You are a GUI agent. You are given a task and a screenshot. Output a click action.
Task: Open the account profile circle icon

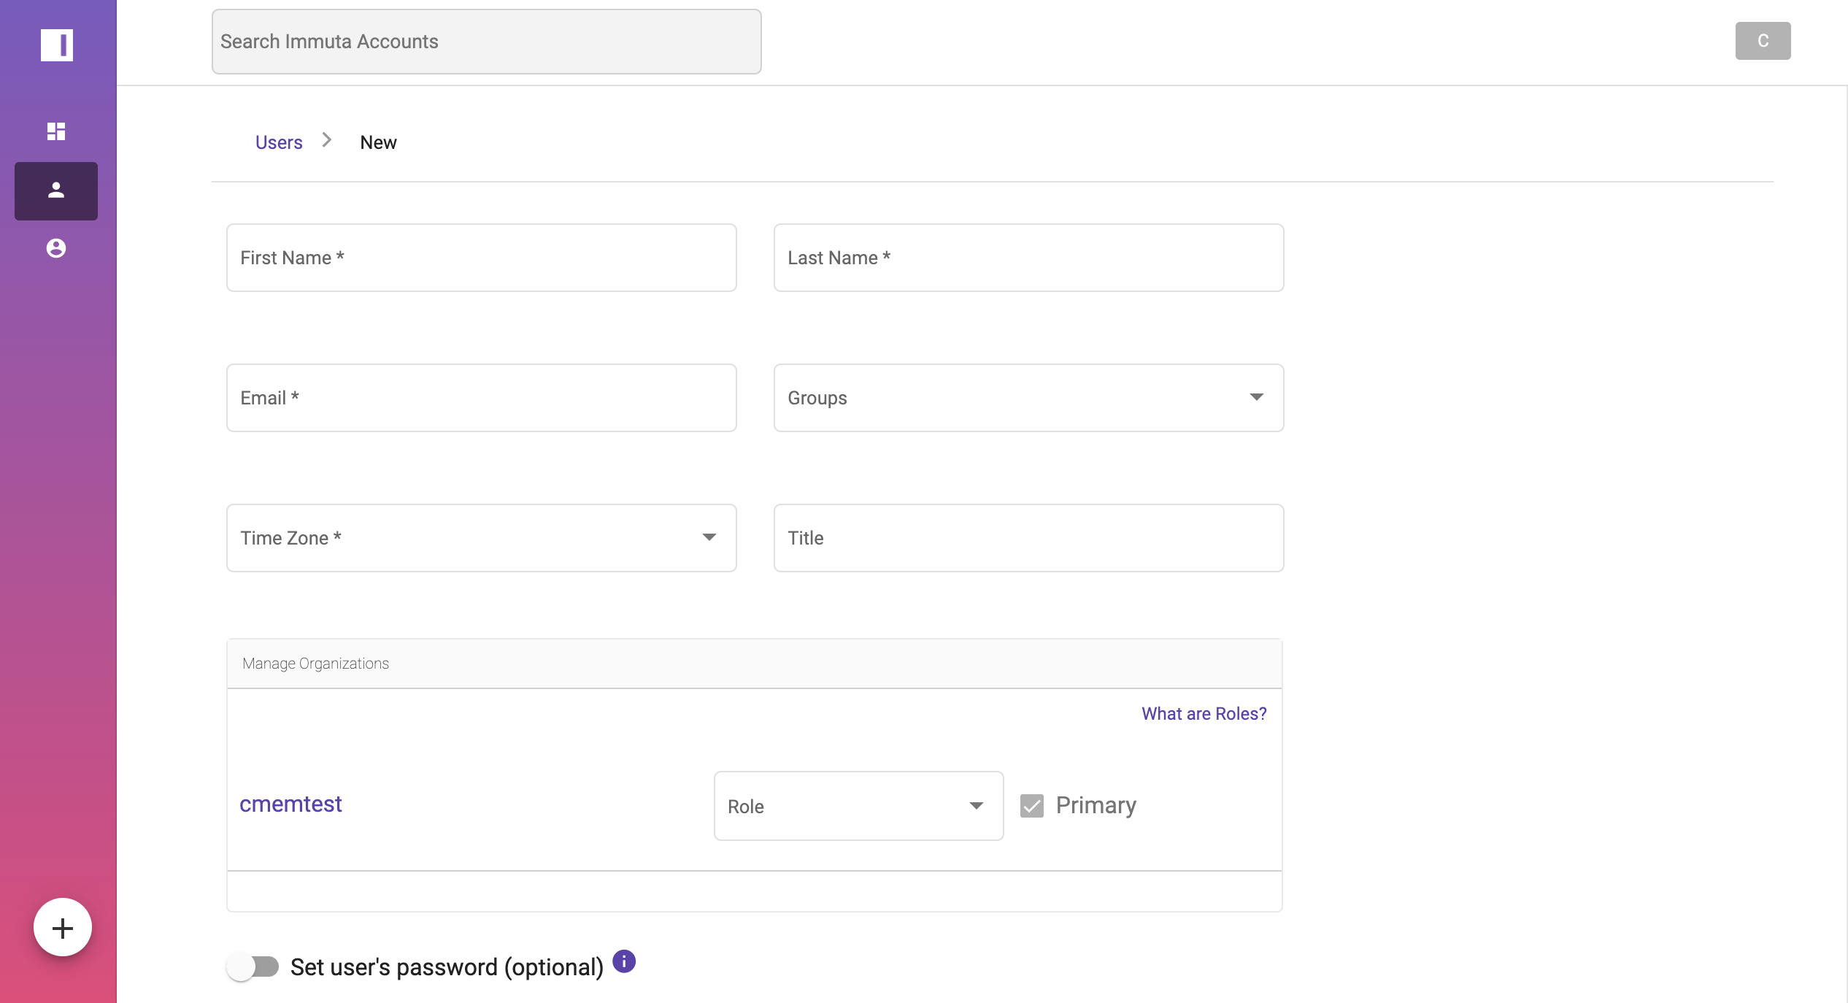pos(56,248)
